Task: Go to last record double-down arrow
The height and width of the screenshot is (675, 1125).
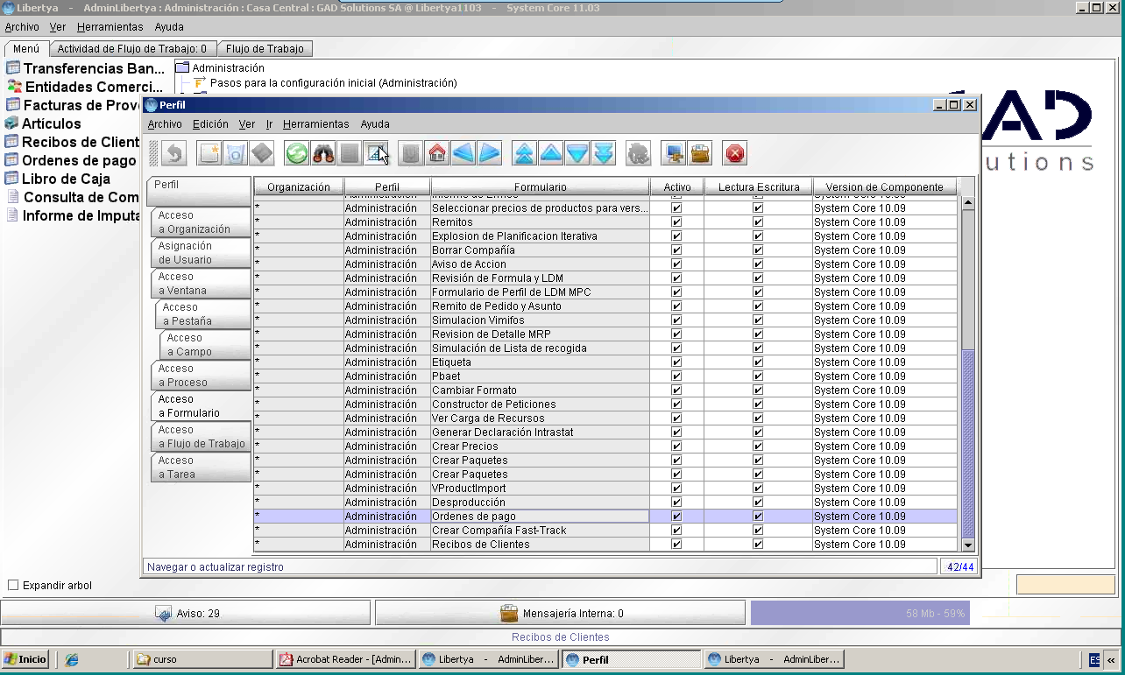Action: click(604, 154)
